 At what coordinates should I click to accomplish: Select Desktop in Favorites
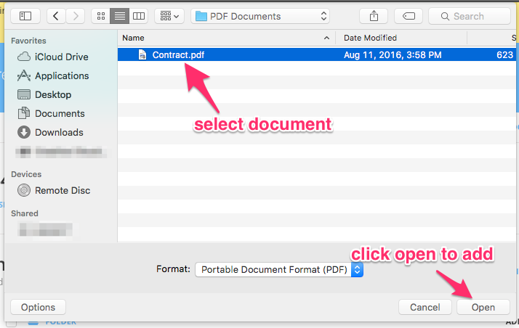[x=53, y=94]
